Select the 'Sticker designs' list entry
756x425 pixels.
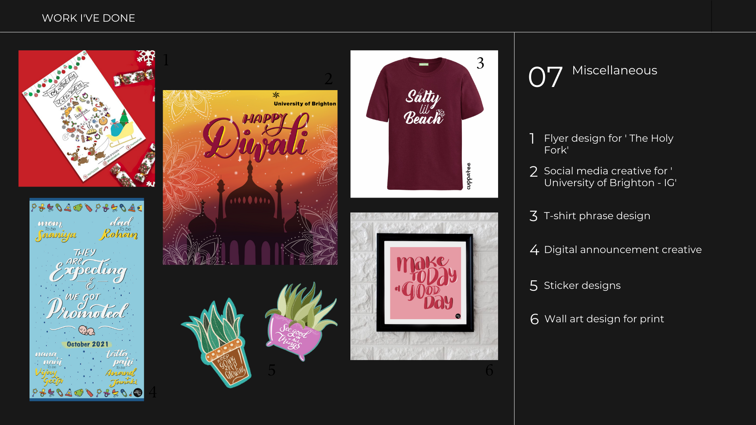582,285
